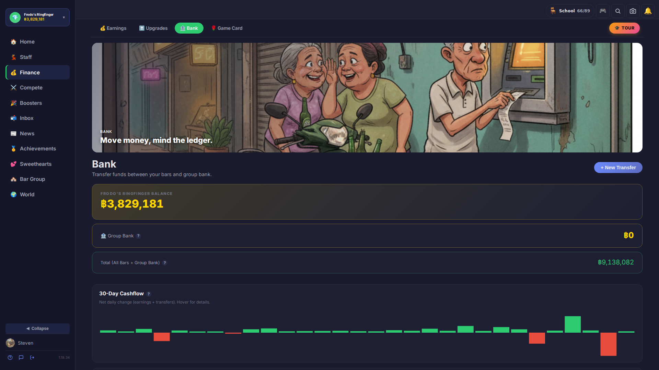Click the ฿0 group bank amount
This screenshot has width=659, height=370.
point(628,235)
